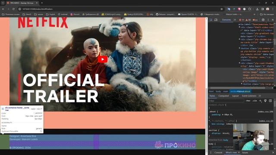Open the index.css:22 source link
The width and height of the screenshot is (276, 155).
[266, 121]
